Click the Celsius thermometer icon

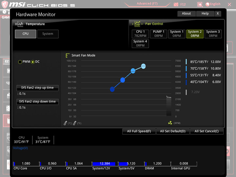65,123
